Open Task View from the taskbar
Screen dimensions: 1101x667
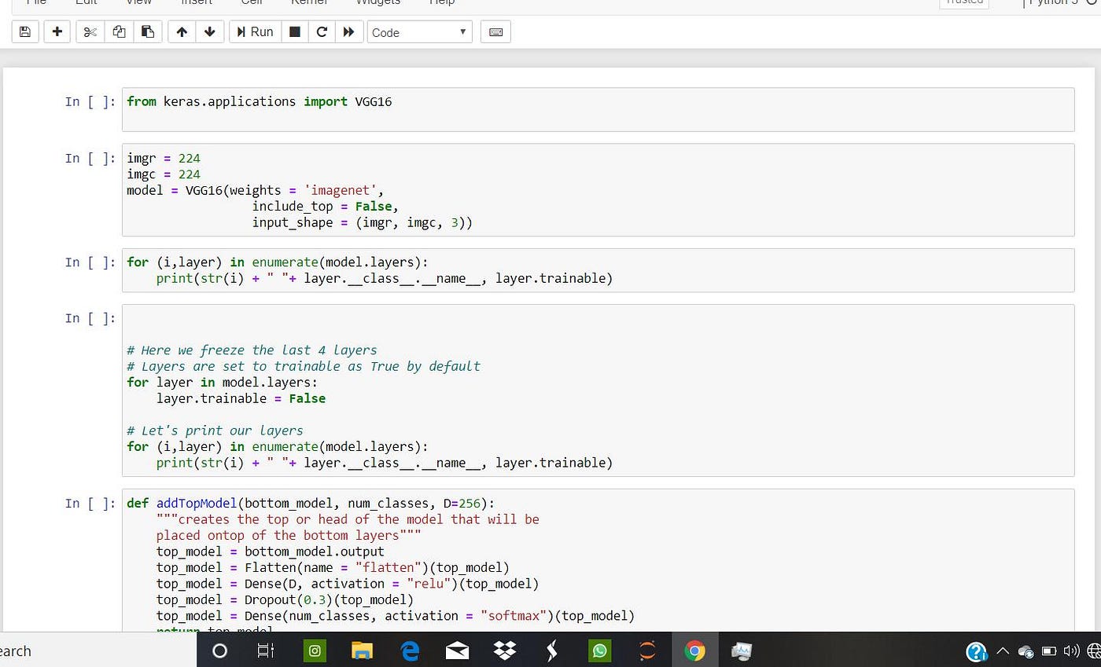(266, 651)
